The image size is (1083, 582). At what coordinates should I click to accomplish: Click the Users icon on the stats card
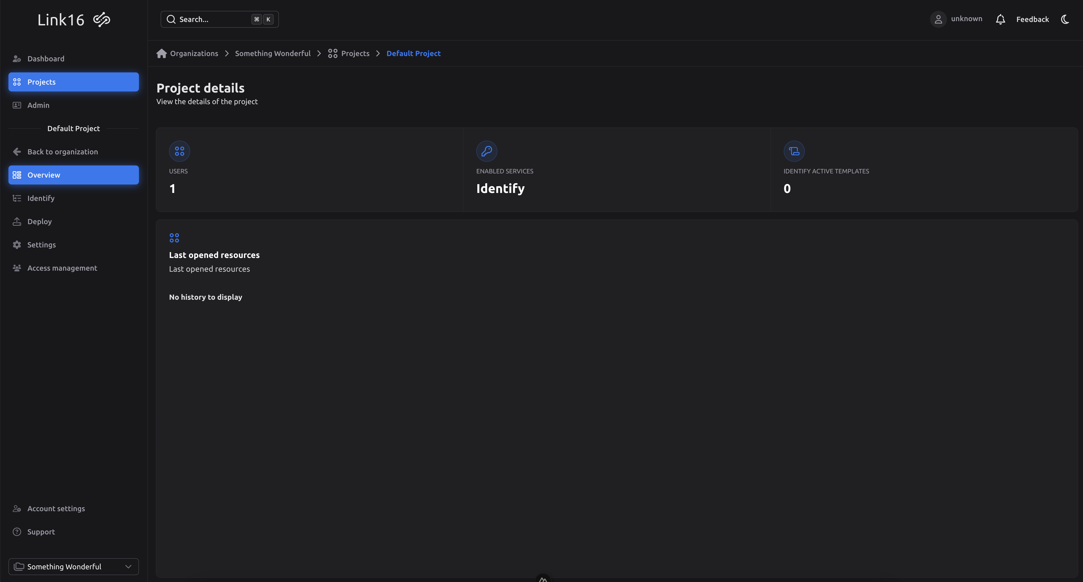[x=179, y=151]
